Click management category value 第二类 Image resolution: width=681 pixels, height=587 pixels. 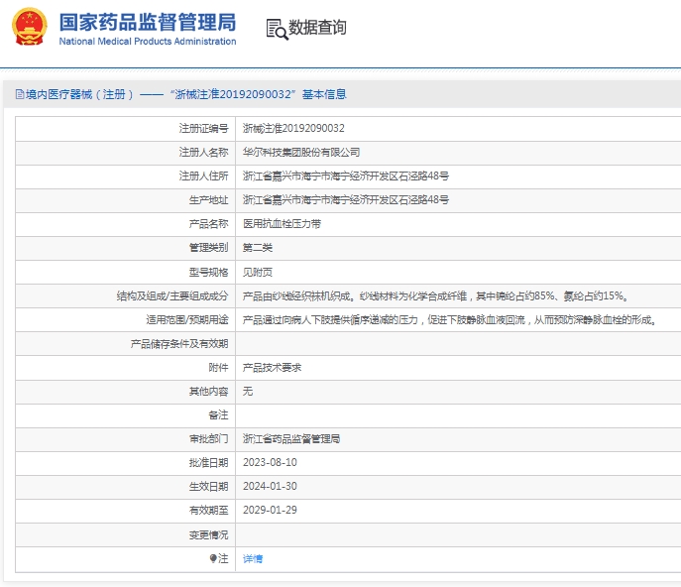coord(258,248)
